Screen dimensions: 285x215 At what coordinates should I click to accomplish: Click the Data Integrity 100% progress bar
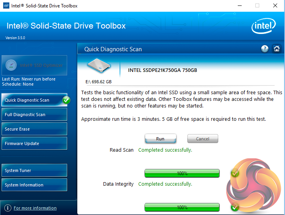pyautogui.click(x=182, y=207)
